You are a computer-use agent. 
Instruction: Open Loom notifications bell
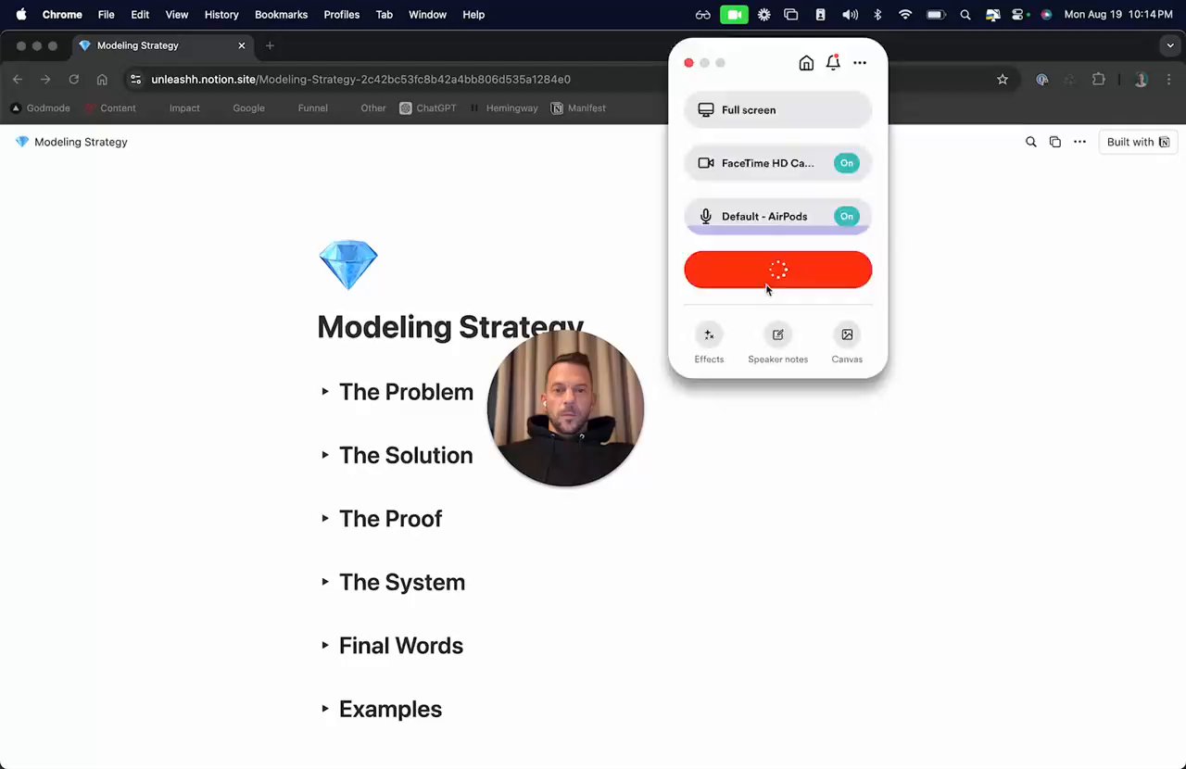tap(833, 63)
